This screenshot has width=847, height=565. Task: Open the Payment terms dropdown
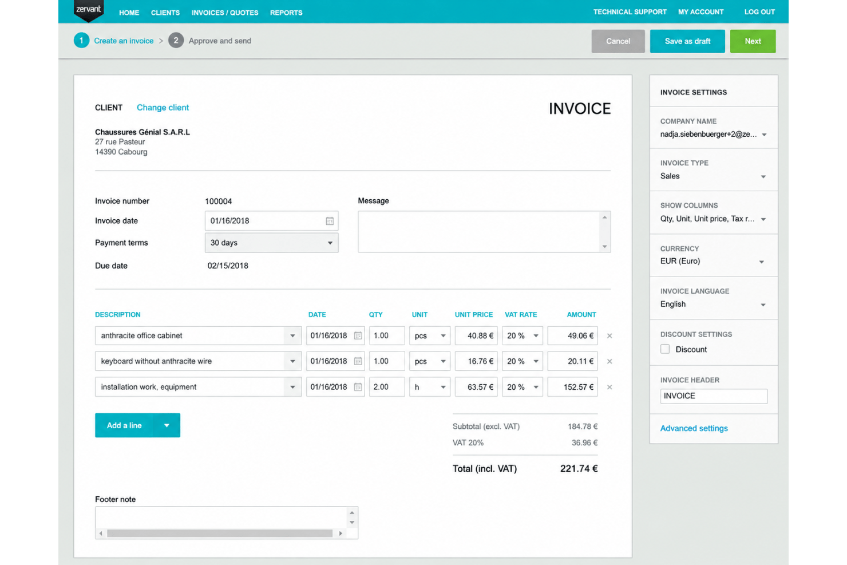(x=271, y=243)
